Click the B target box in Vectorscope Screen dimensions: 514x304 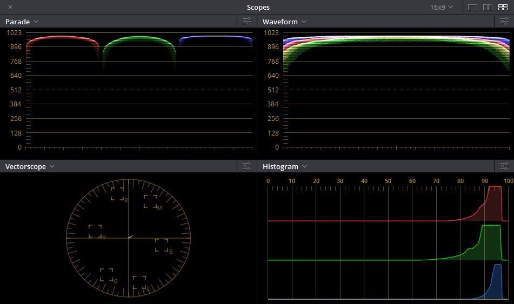tap(162, 245)
